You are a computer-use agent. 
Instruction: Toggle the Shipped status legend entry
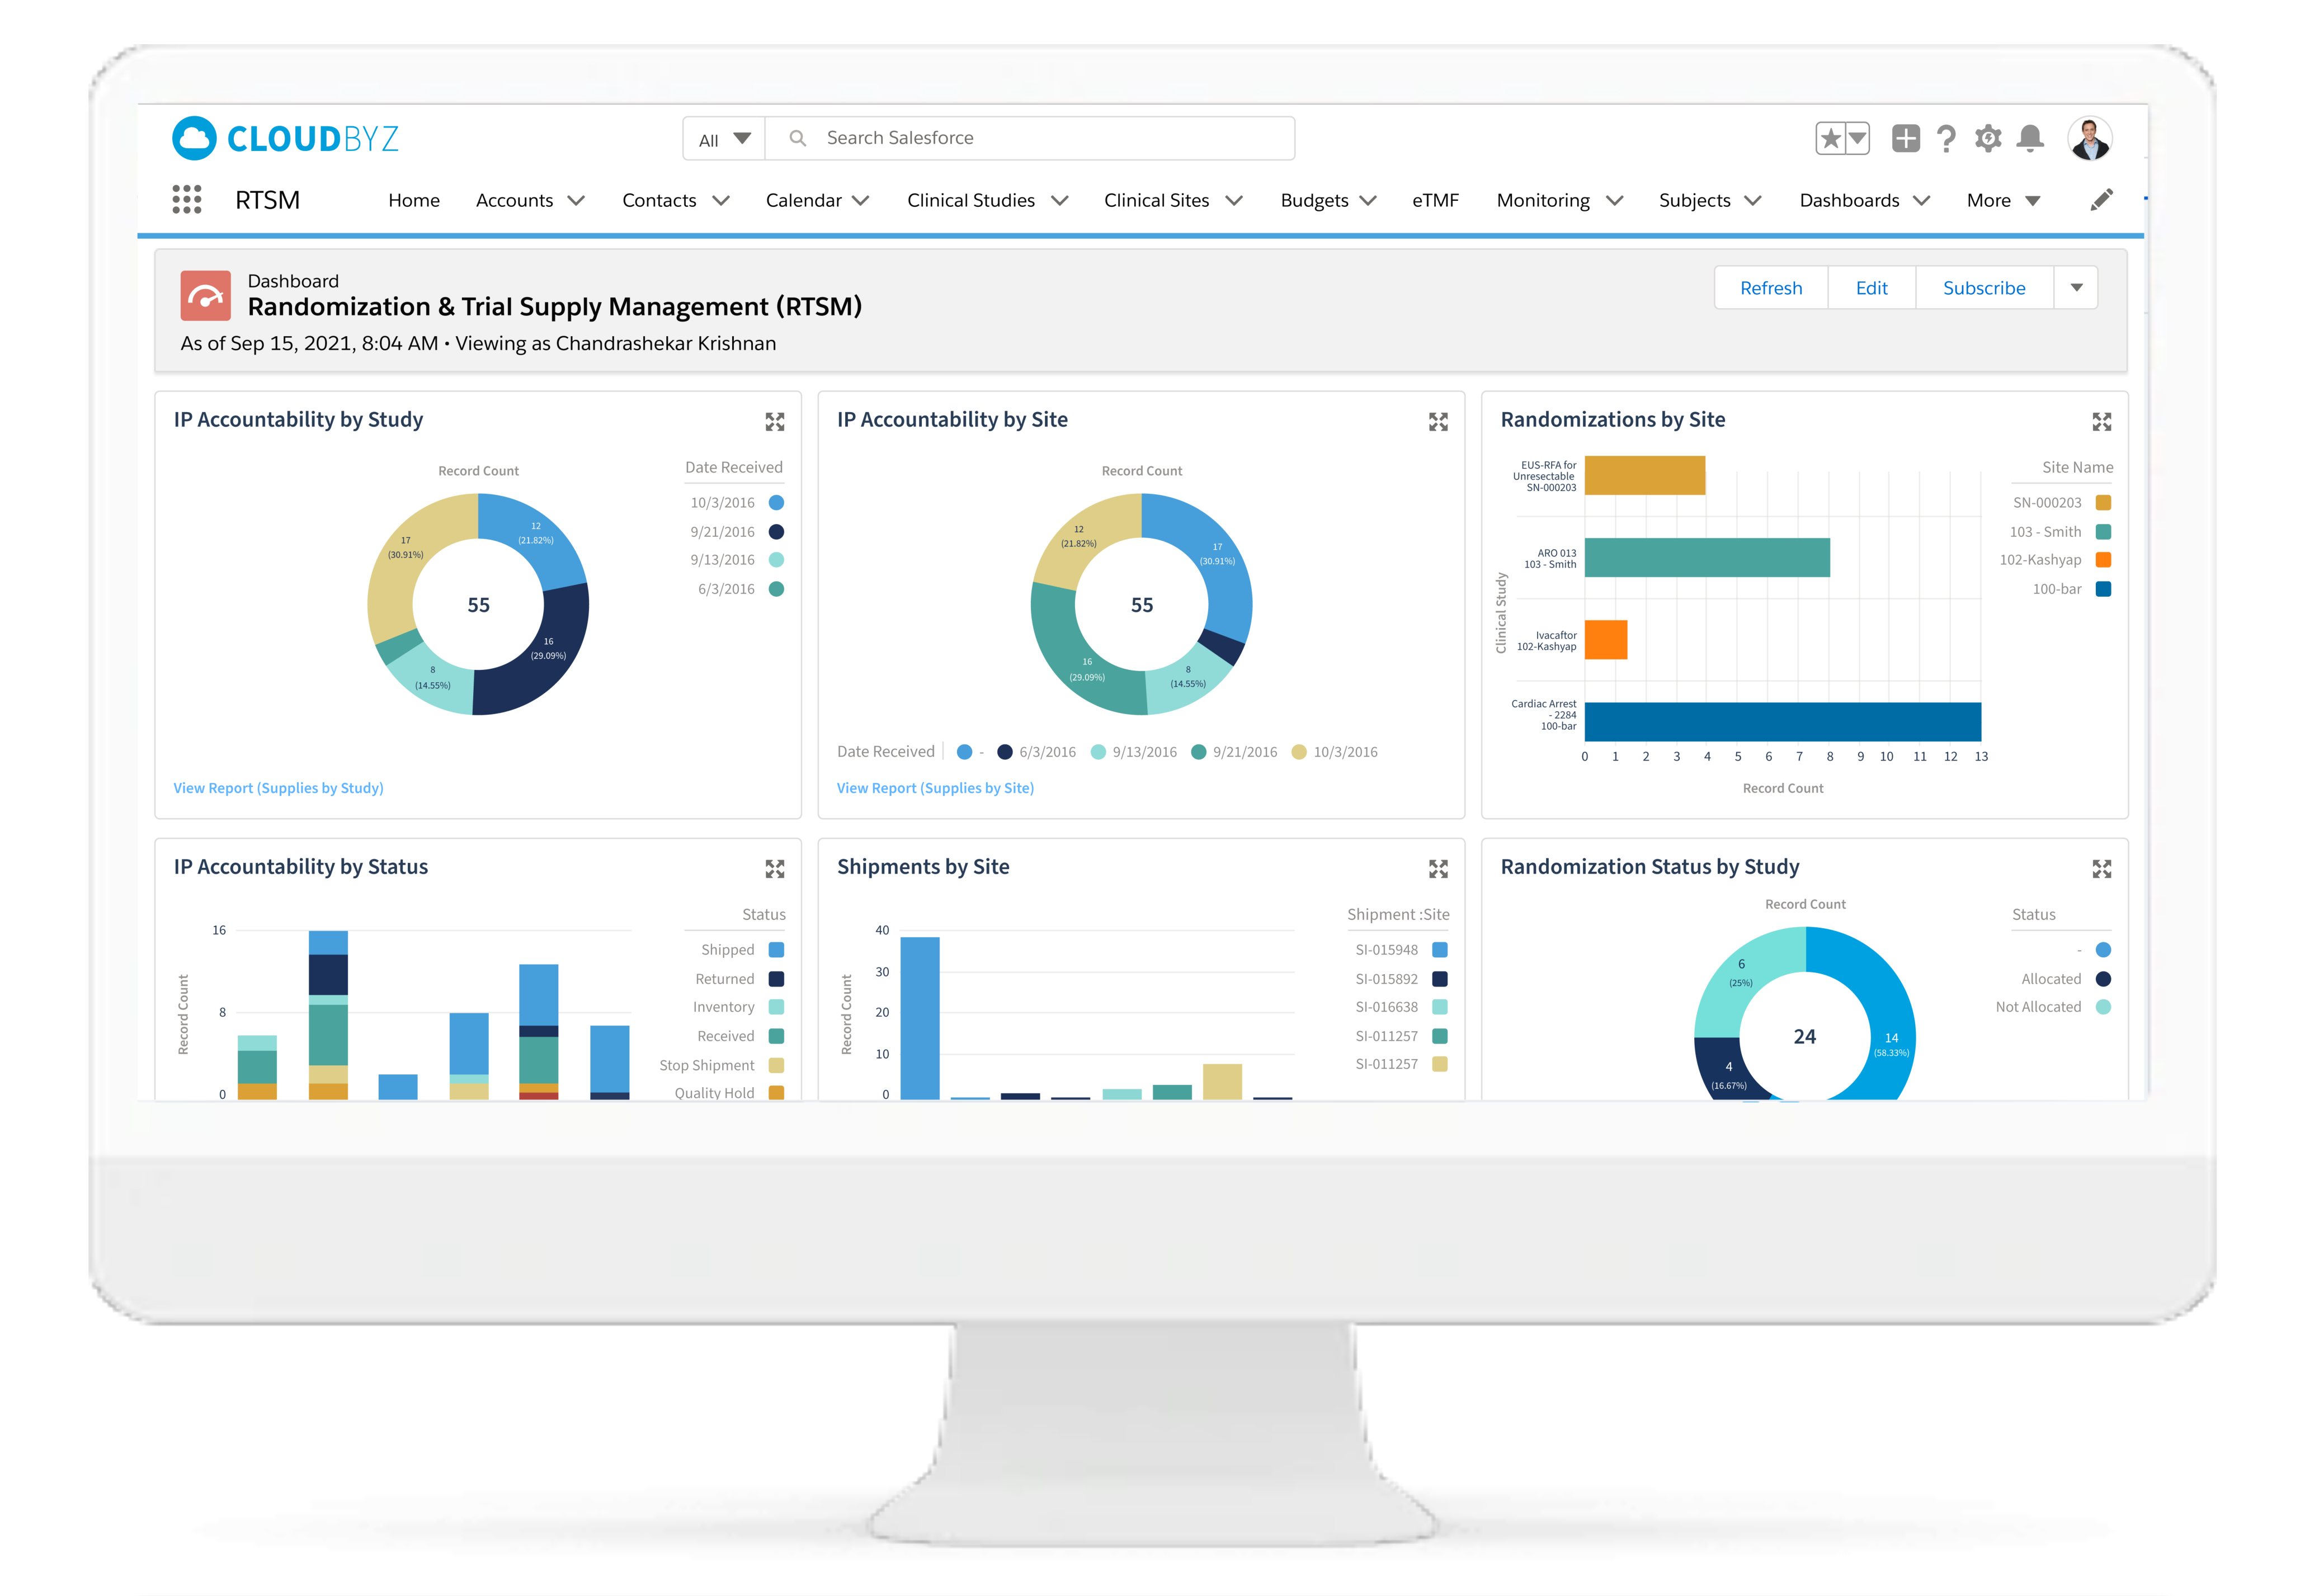tap(728, 950)
